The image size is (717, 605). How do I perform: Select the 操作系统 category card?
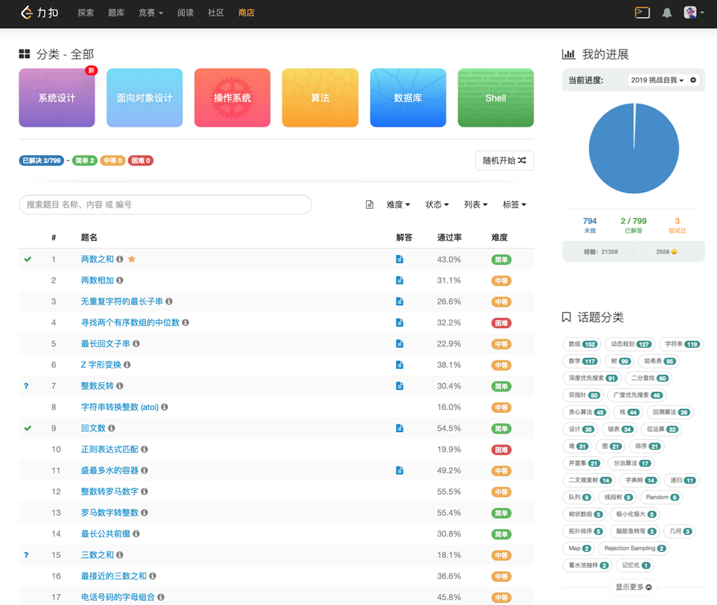click(232, 98)
